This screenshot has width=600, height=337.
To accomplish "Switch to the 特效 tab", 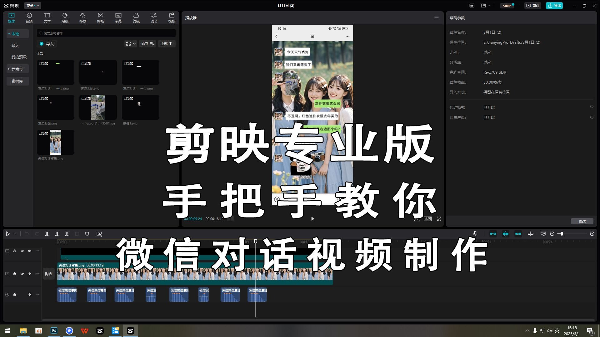I will 83,18.
